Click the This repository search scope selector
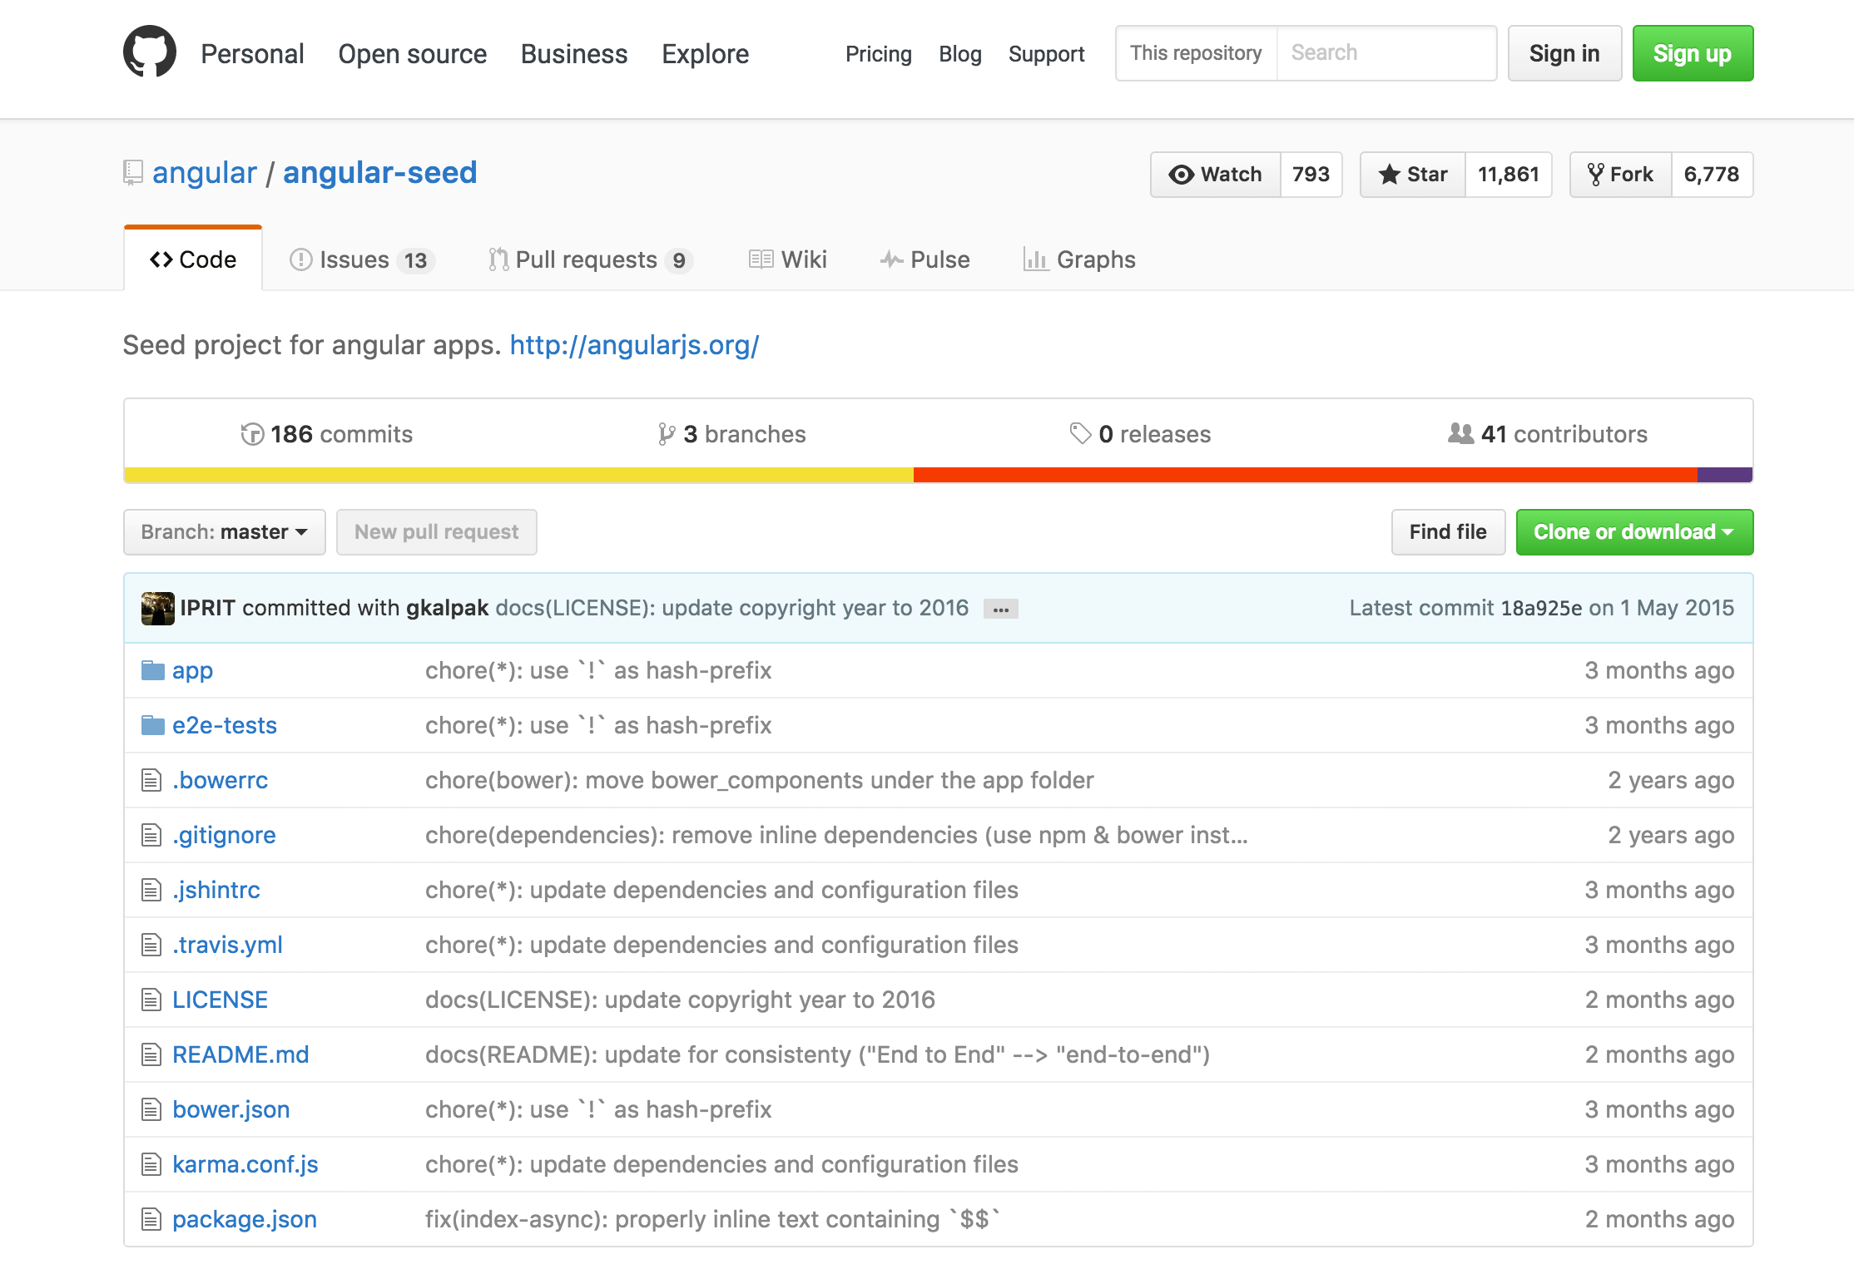The height and width of the screenshot is (1264, 1854). [x=1196, y=53]
